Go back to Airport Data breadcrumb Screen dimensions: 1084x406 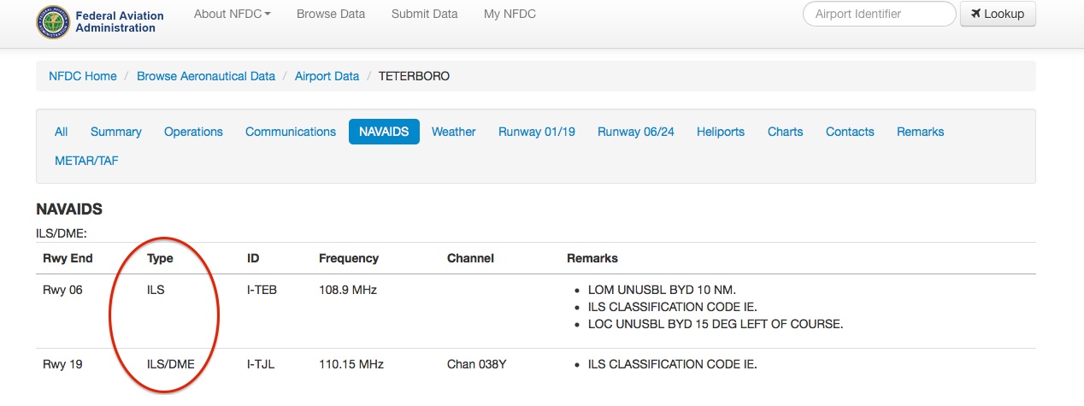pos(327,76)
